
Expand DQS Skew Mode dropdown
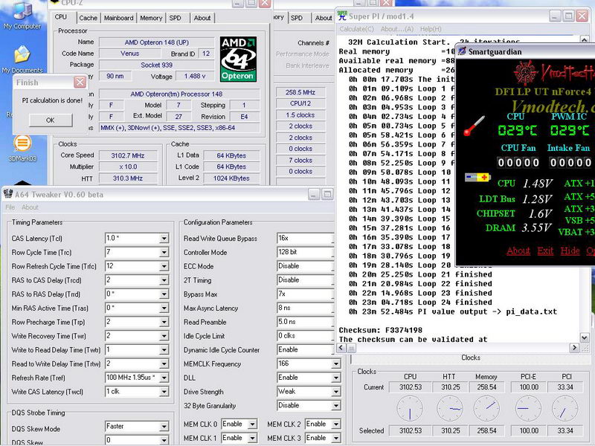164,427
